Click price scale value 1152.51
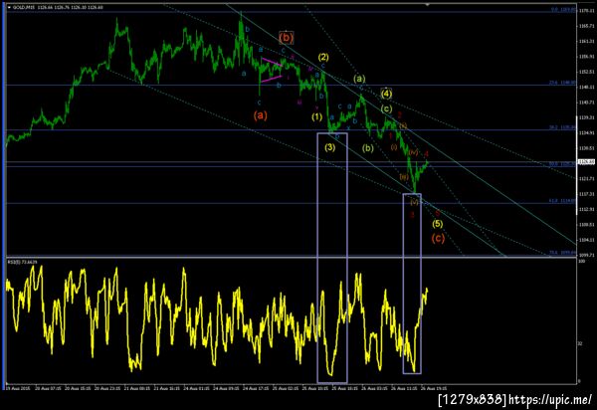Screen dimensions: 597x410 tap(587, 72)
